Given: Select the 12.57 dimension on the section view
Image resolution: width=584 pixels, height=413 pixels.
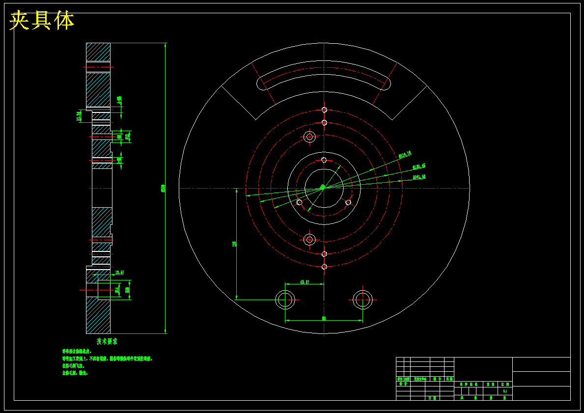Looking at the screenshot, I should click(x=119, y=272).
